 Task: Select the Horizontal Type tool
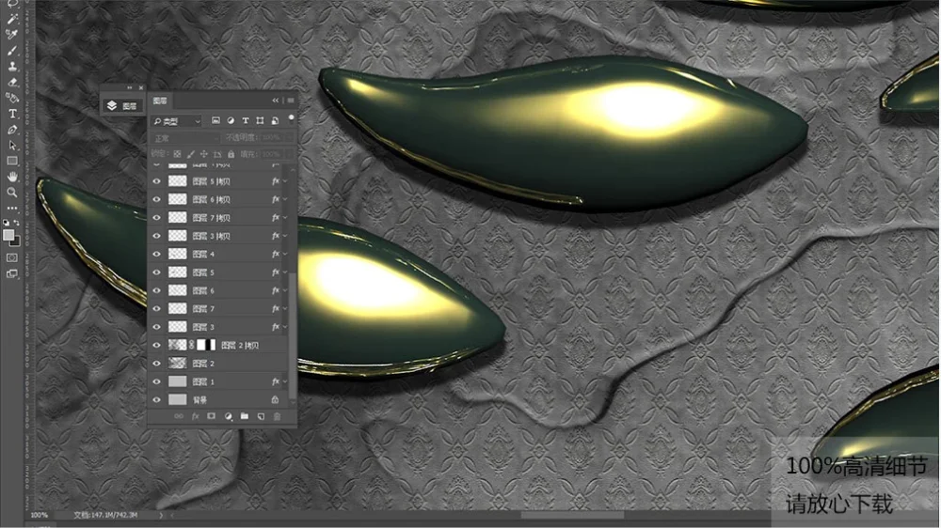[x=12, y=114]
